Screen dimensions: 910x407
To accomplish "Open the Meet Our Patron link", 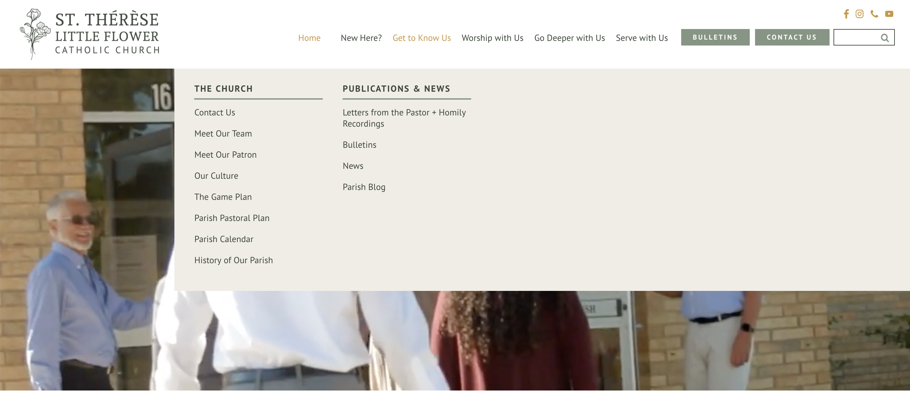I will [x=226, y=155].
